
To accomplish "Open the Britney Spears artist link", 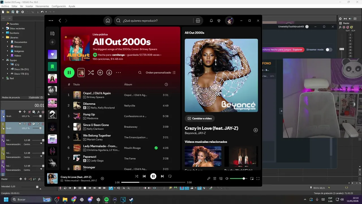I will (96, 97).
